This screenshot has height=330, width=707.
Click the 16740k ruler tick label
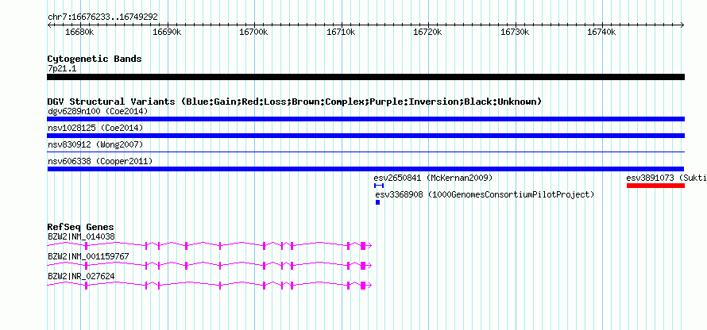(602, 32)
